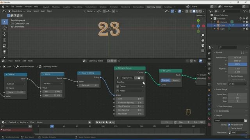Open Overflow dropdown in String to Curves
Screen dimensions: 250x140
pyautogui.click(x=130, y=82)
